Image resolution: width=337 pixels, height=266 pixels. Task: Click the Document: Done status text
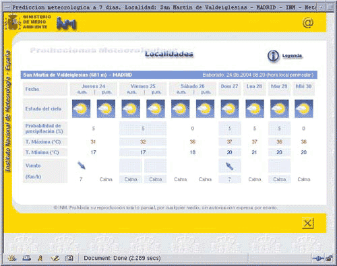(122, 258)
